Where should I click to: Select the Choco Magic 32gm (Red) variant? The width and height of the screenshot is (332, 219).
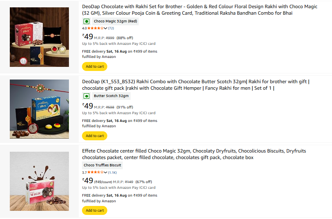(x=115, y=21)
